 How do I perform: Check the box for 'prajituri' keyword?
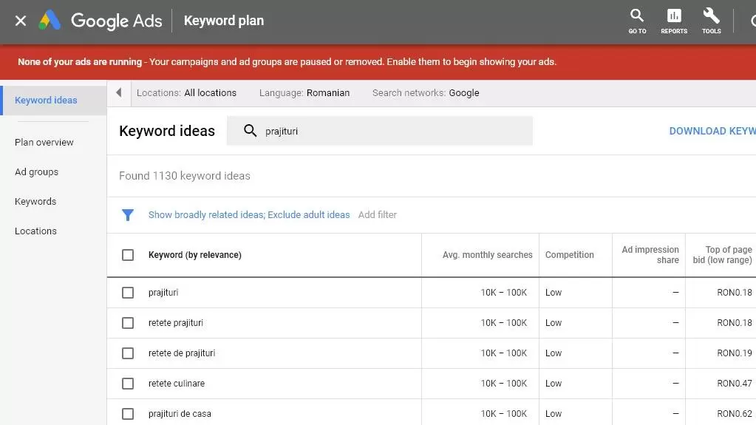(128, 293)
